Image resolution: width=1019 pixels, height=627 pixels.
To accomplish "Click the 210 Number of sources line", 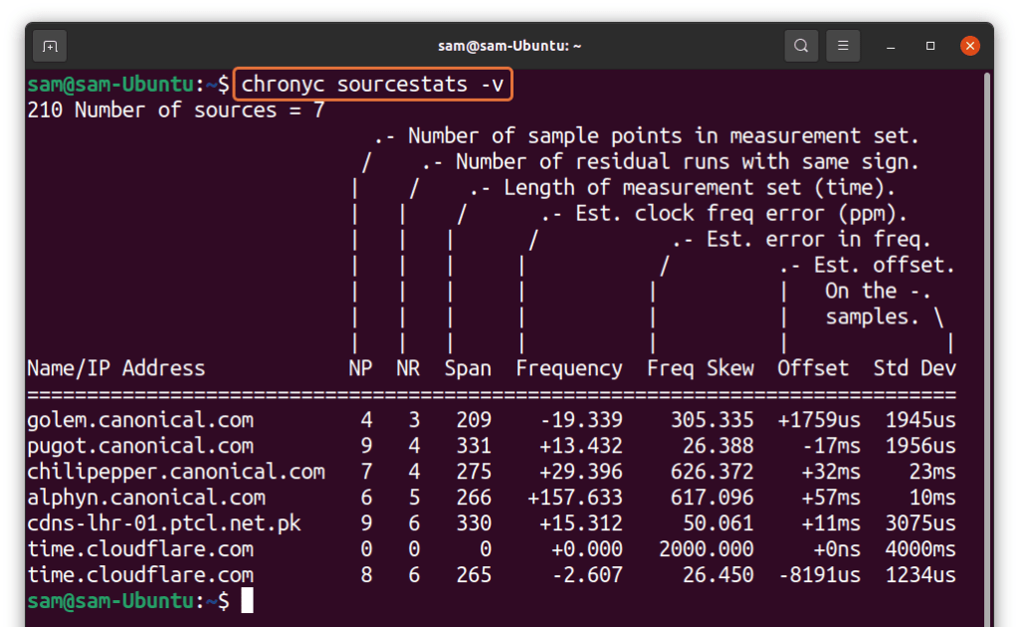I will click(x=175, y=109).
